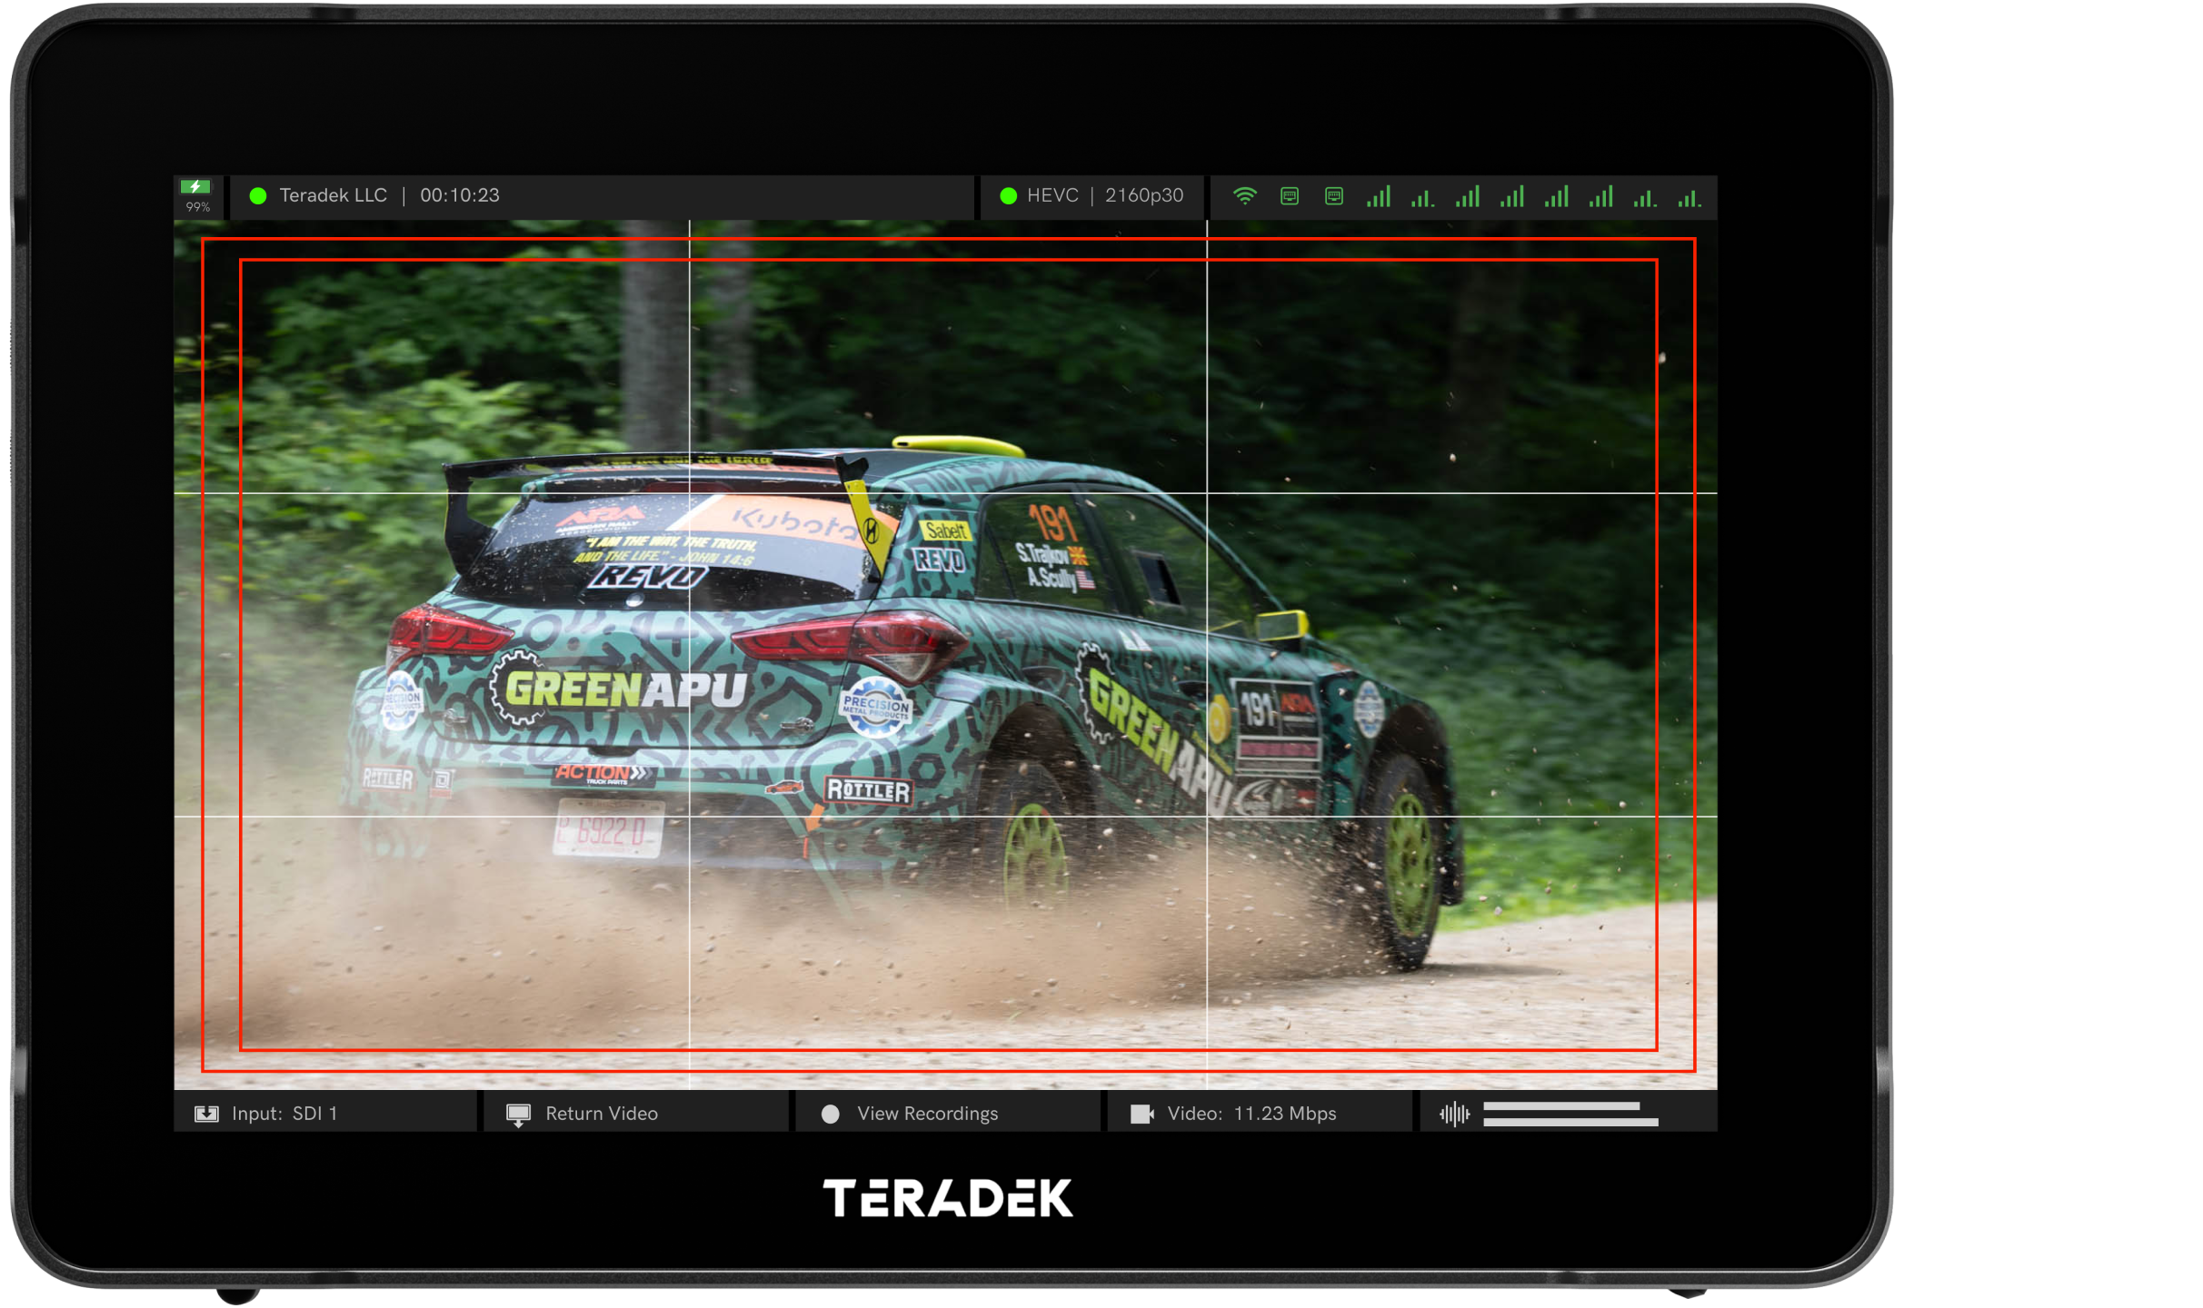
Task: Tap the Wi-Fi status icon
Action: point(1244,196)
